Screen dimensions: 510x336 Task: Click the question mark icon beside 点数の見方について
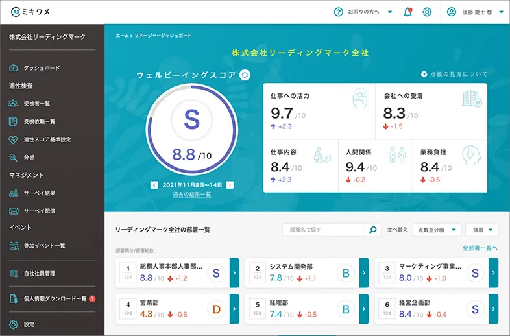point(424,75)
